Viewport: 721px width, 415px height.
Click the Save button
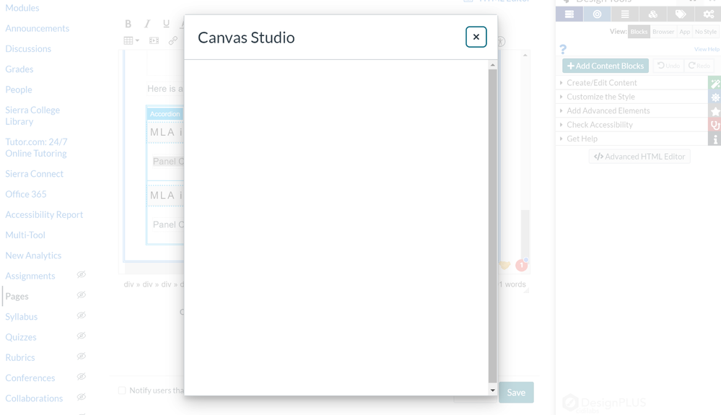(x=516, y=393)
